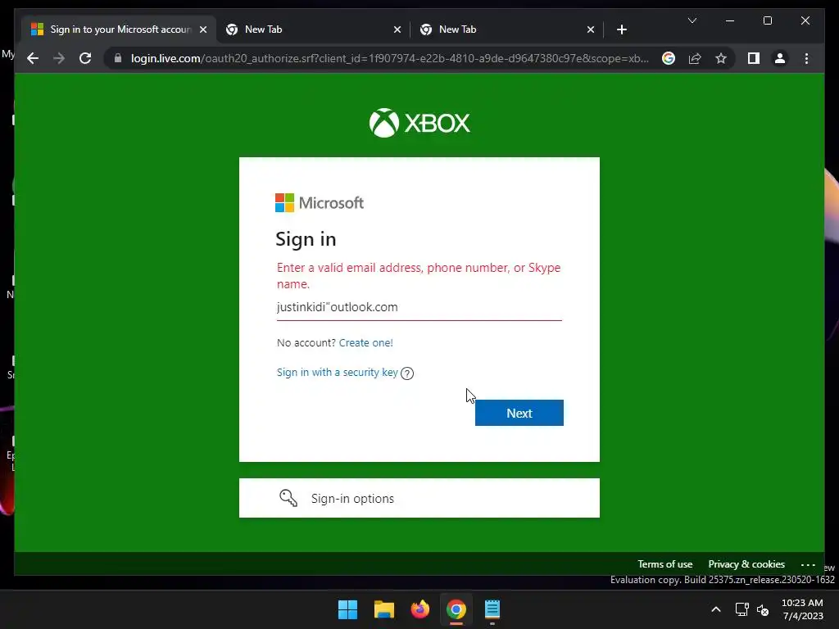Screen dimensions: 839x629
Task: Open the Chrome side panel
Action: click(x=754, y=58)
